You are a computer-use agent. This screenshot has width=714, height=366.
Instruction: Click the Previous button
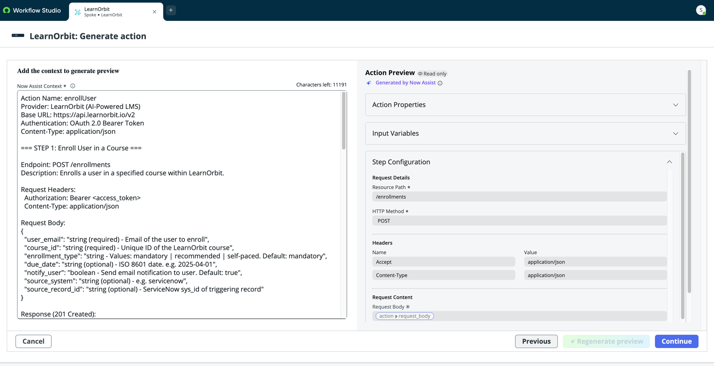pos(536,341)
